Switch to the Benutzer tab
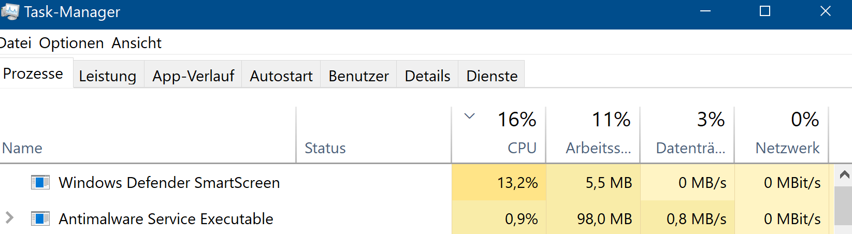The image size is (852, 234). 358,76
